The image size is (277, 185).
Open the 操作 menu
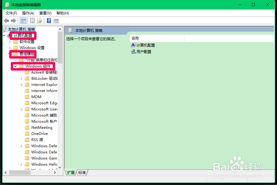click(28, 13)
